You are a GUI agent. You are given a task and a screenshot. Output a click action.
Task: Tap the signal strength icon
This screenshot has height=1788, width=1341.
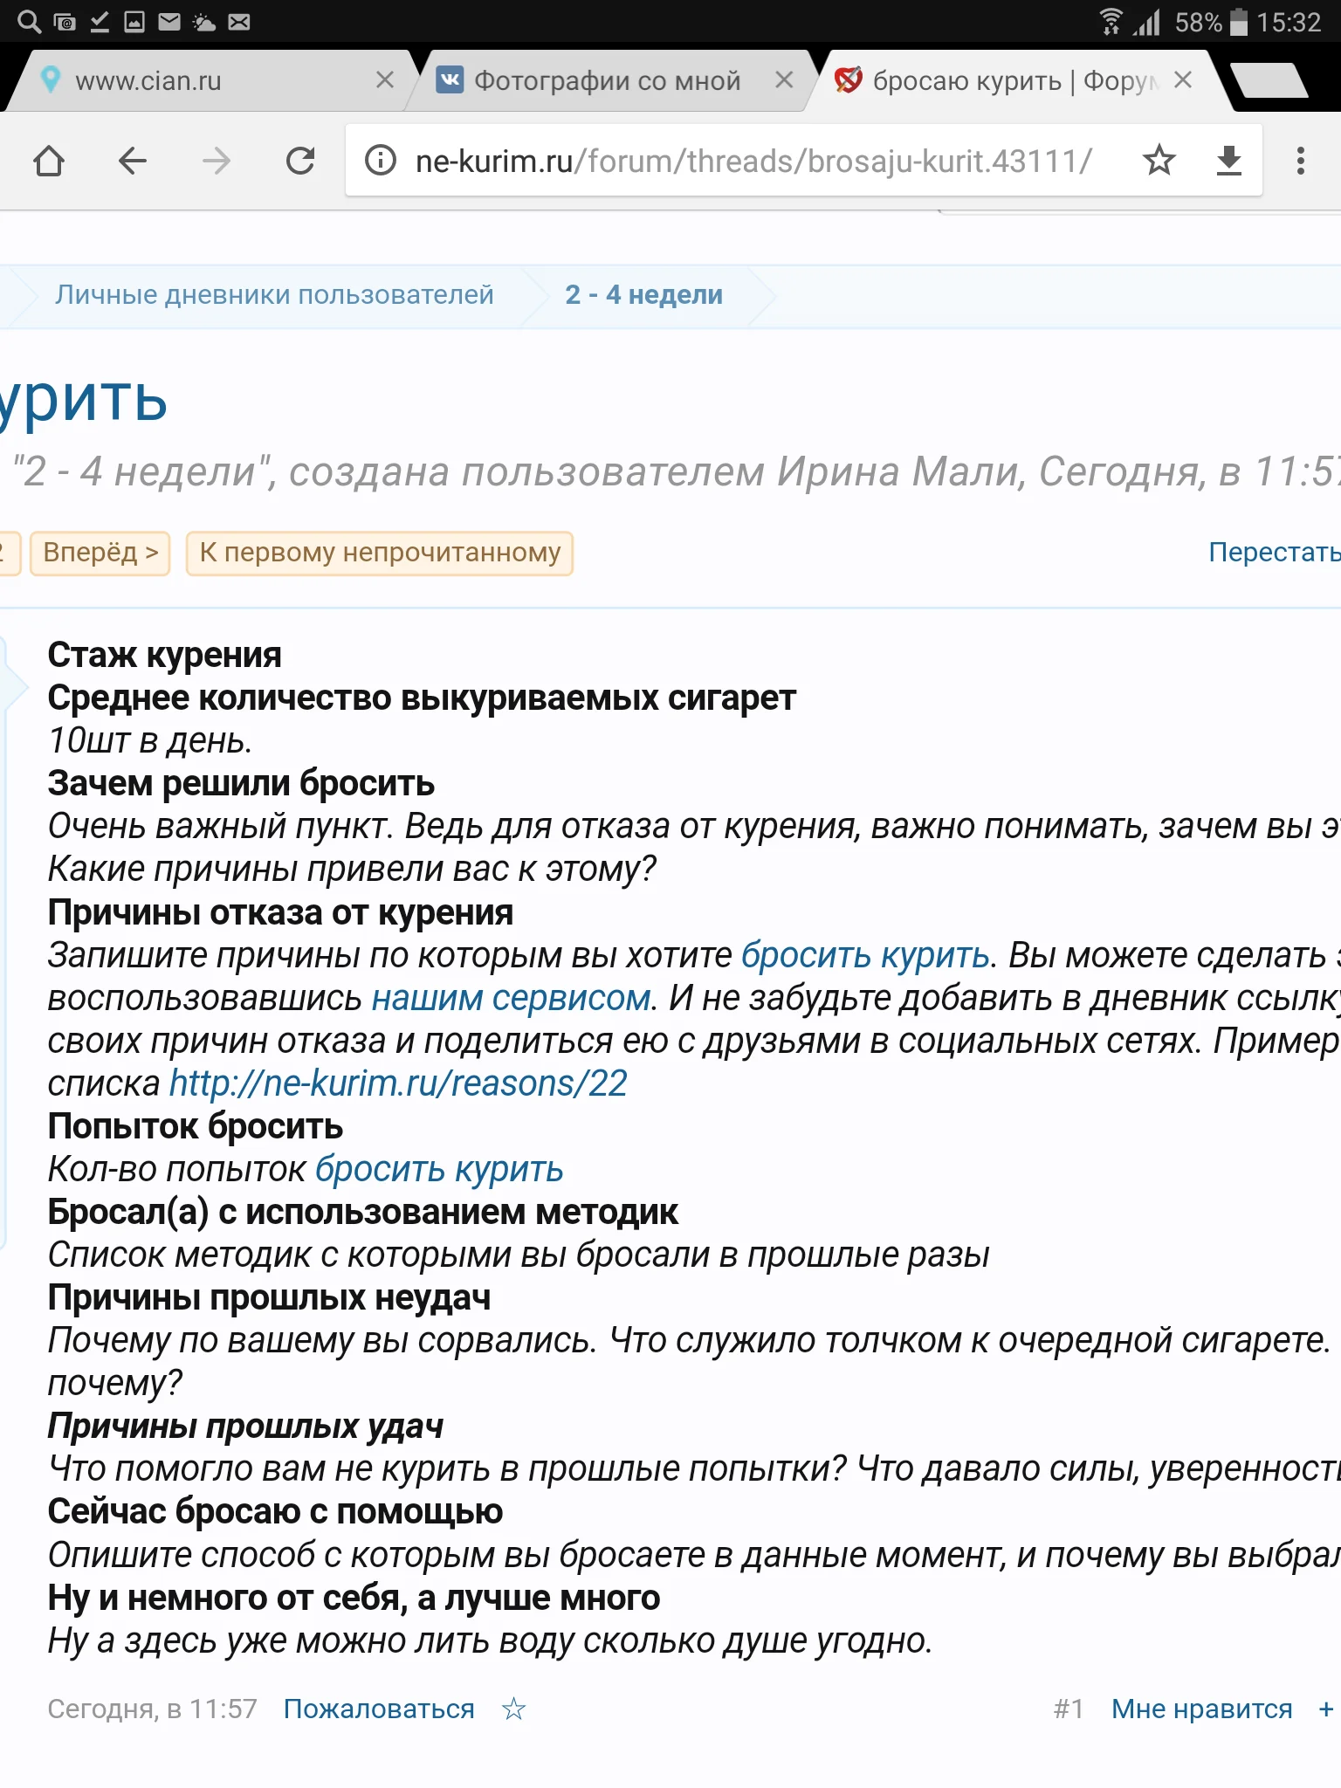[x=1146, y=22]
